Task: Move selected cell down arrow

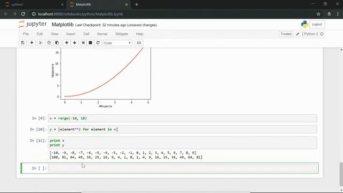Action: (x=74, y=43)
